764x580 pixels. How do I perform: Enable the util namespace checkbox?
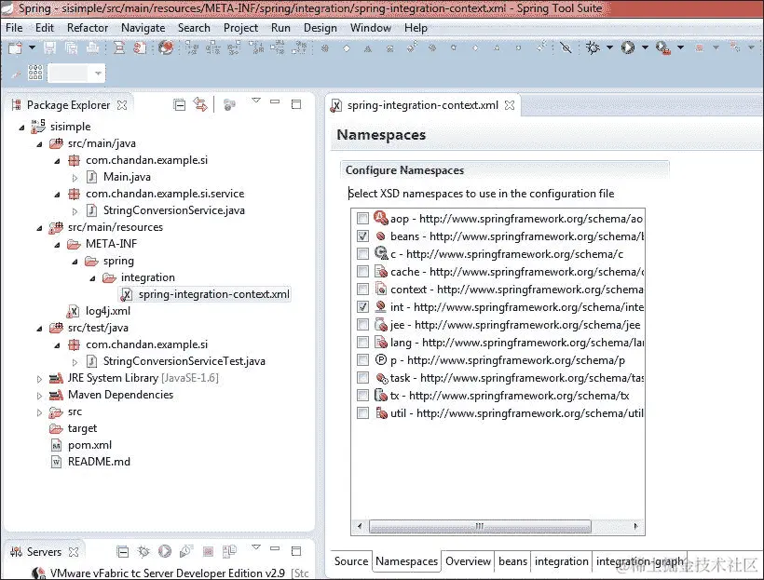(362, 413)
